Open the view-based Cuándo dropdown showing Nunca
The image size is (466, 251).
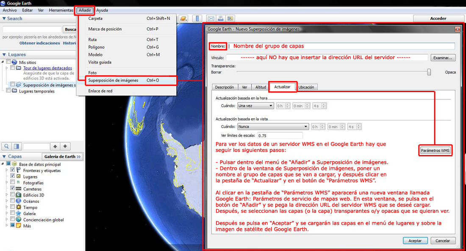pos(273,126)
